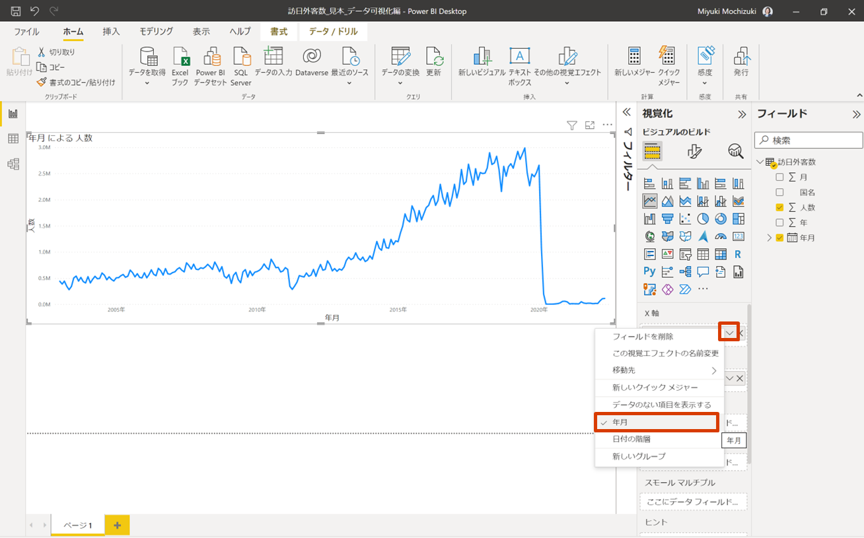Viewport: 864px width, 538px height.
Task: Open the 表示 ribbon tab
Action: click(x=201, y=32)
